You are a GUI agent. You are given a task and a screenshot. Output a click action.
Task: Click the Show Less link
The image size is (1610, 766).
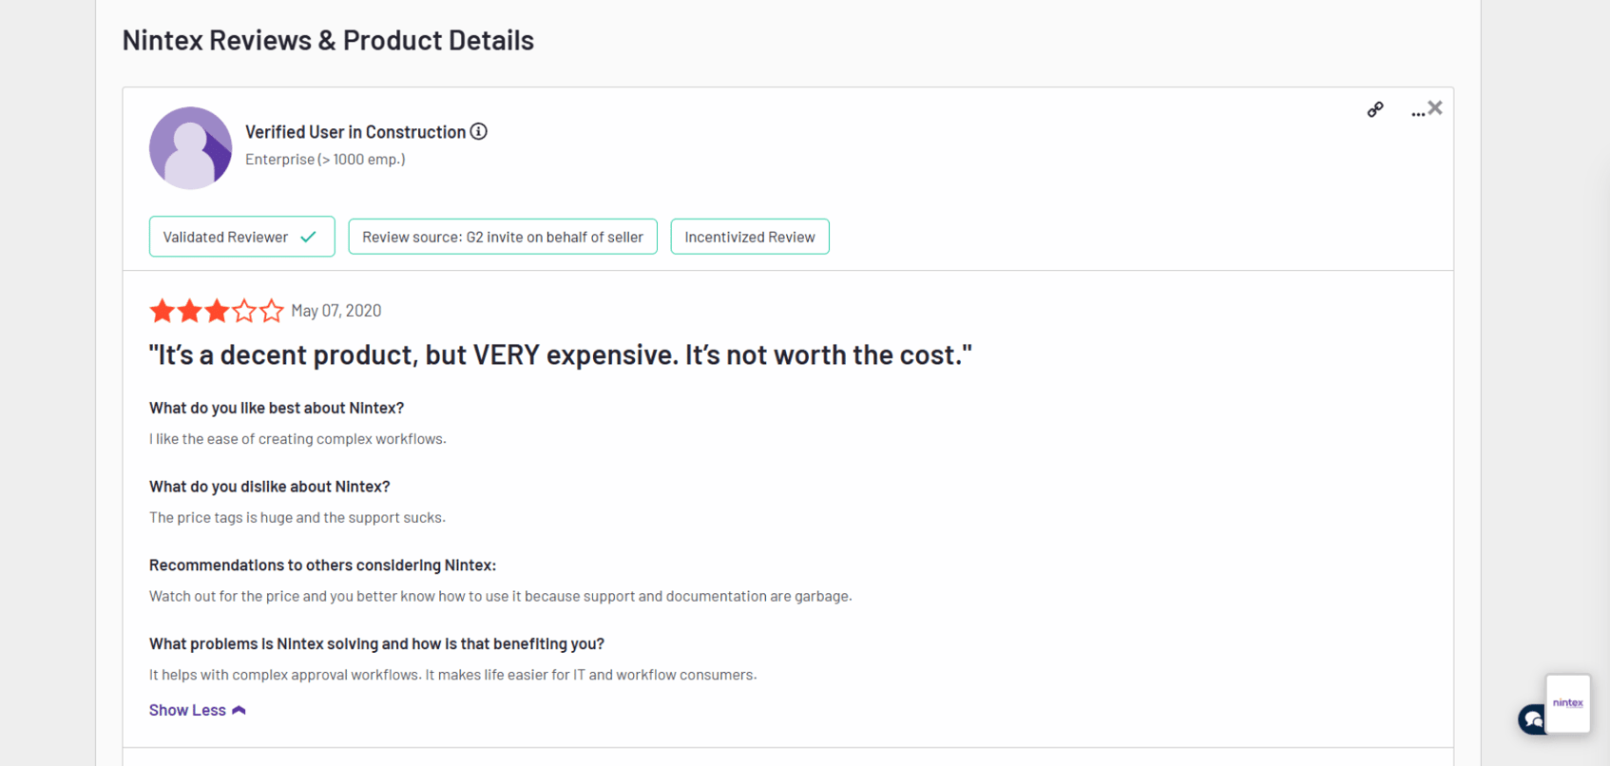187,709
